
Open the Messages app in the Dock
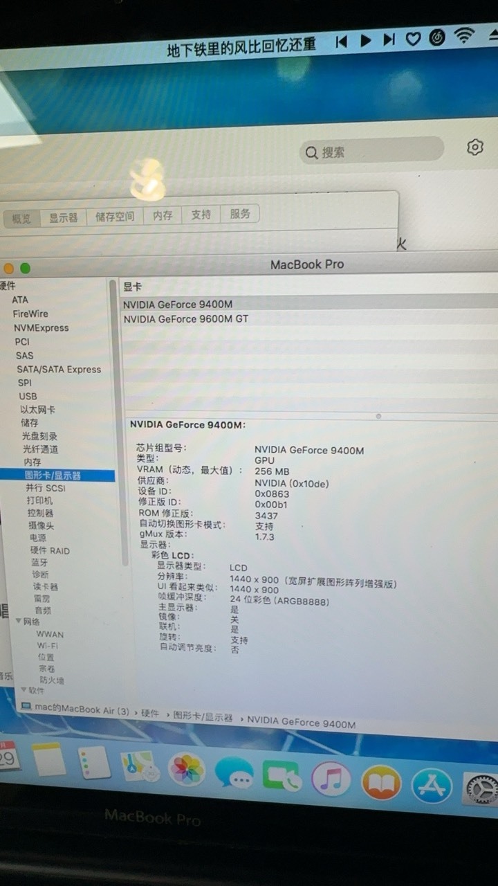[234, 773]
